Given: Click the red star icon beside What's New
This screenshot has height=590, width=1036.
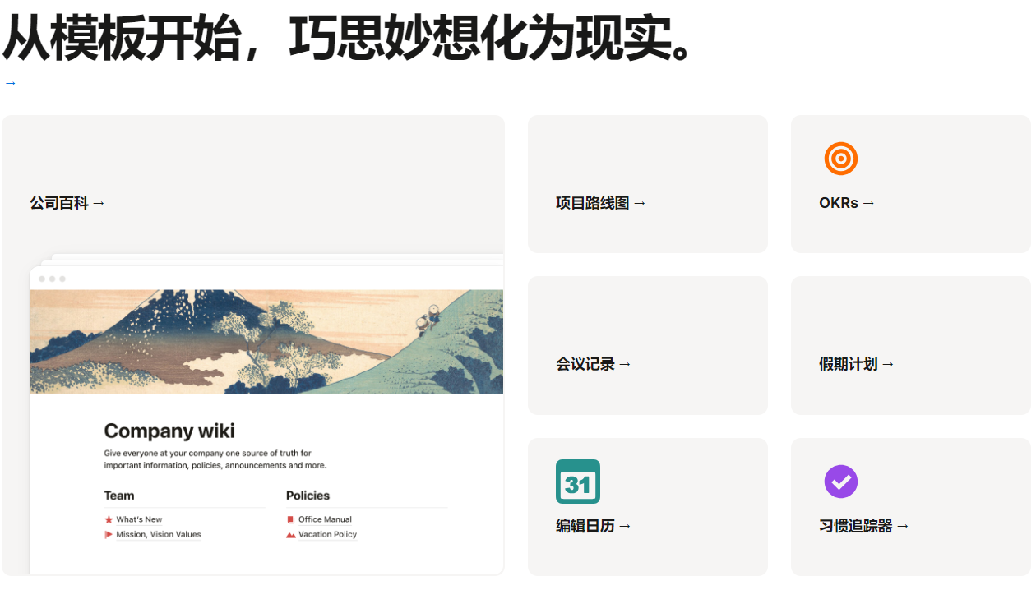Looking at the screenshot, I should 109,519.
